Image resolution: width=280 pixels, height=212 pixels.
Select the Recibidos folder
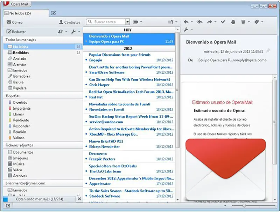click(x=43, y=53)
